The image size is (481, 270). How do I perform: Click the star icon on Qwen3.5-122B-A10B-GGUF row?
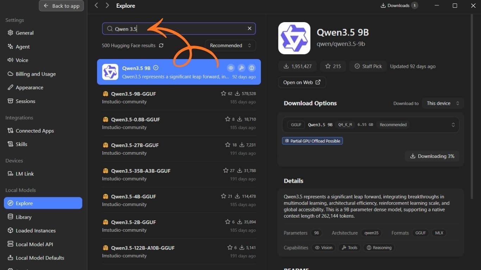point(230,247)
